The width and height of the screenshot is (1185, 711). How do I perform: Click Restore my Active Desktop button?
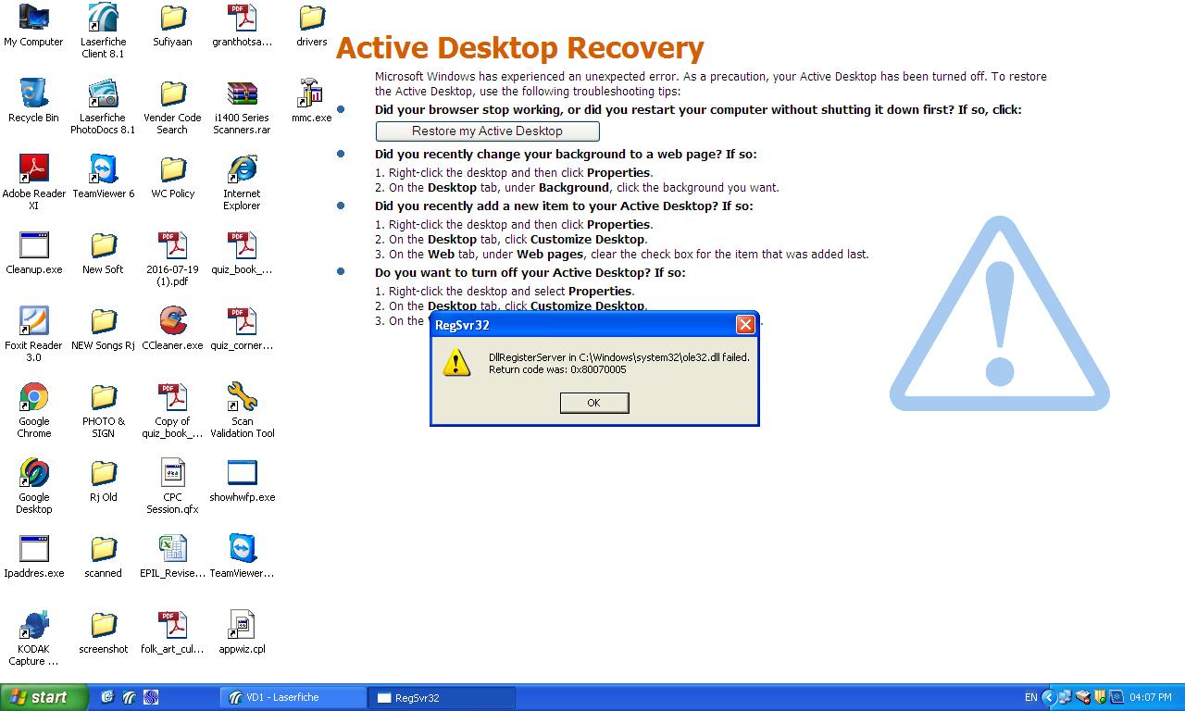487,131
